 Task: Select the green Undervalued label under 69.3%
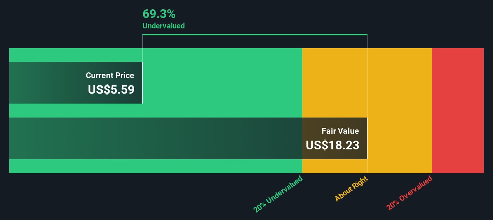163,26
